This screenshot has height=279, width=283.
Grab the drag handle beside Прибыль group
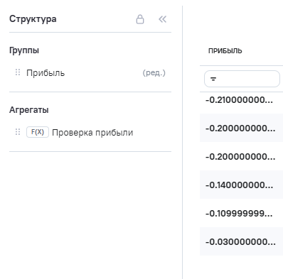click(18, 72)
